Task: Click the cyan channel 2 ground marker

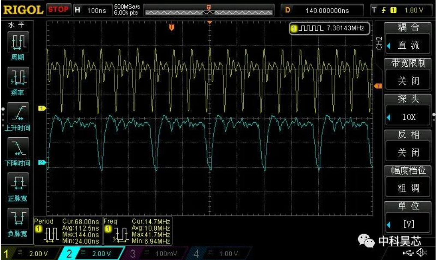Action: pos(42,162)
